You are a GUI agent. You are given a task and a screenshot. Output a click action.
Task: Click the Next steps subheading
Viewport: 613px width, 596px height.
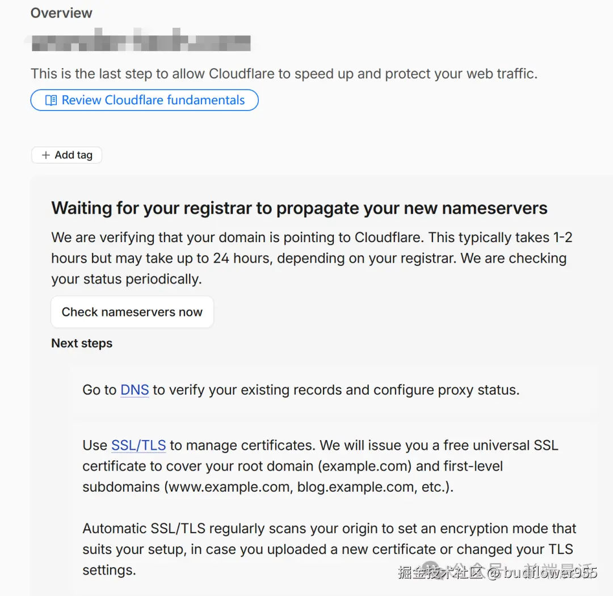point(82,343)
